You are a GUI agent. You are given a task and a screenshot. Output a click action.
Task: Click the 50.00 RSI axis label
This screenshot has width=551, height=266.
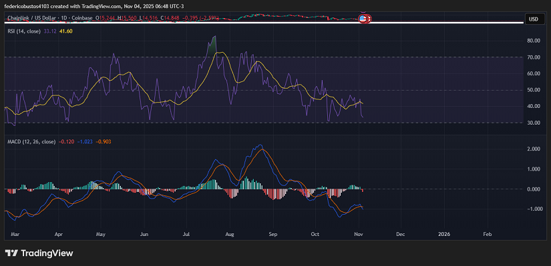534,90
